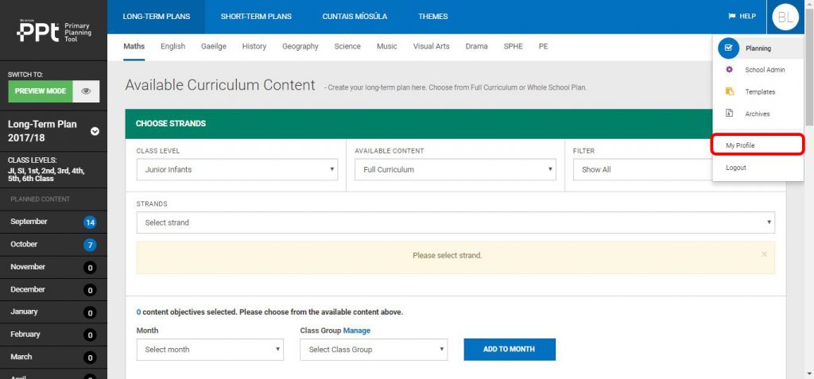Screen dimensions: 814x379
Task: Click the Archives file icon
Action: pos(730,114)
